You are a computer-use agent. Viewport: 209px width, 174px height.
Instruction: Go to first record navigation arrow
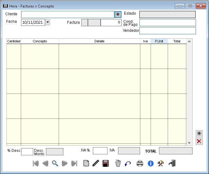(x=36, y=163)
